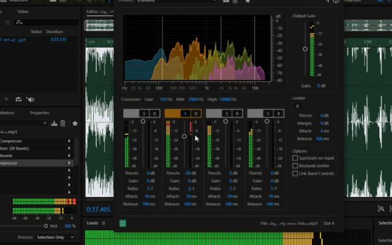Click the favorite star icon in Effects Rack
The image size is (392, 245).
[x=75, y=123]
